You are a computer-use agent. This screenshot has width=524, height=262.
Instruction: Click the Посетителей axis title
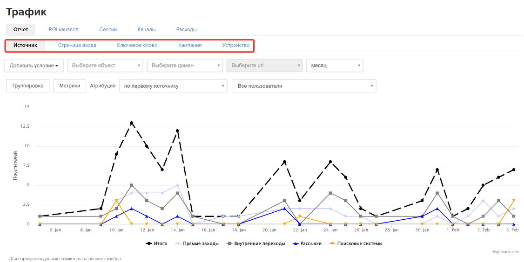(15, 165)
